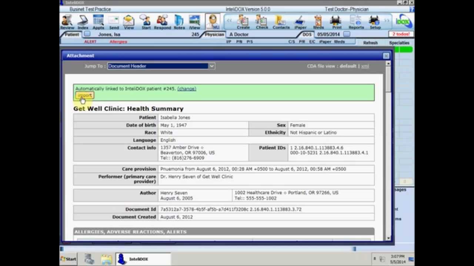
Task: Click the right double-arrow toolbar scroller
Action: pos(387,20)
